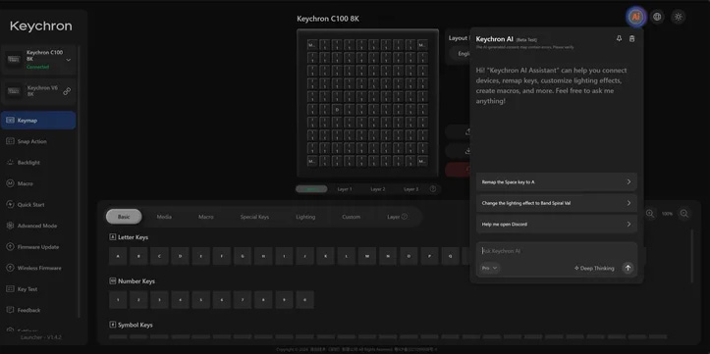Click Help me open Discord suggestion
710x354 pixels.
(x=557, y=225)
